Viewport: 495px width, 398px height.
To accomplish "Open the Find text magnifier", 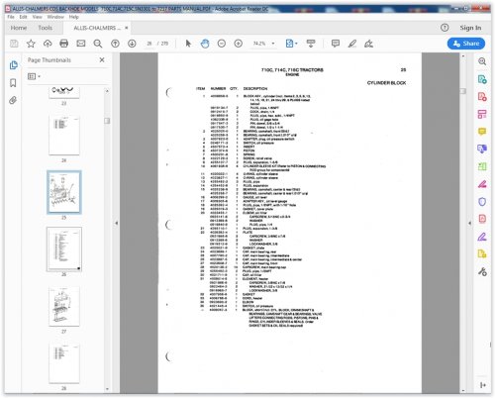I will coord(98,44).
